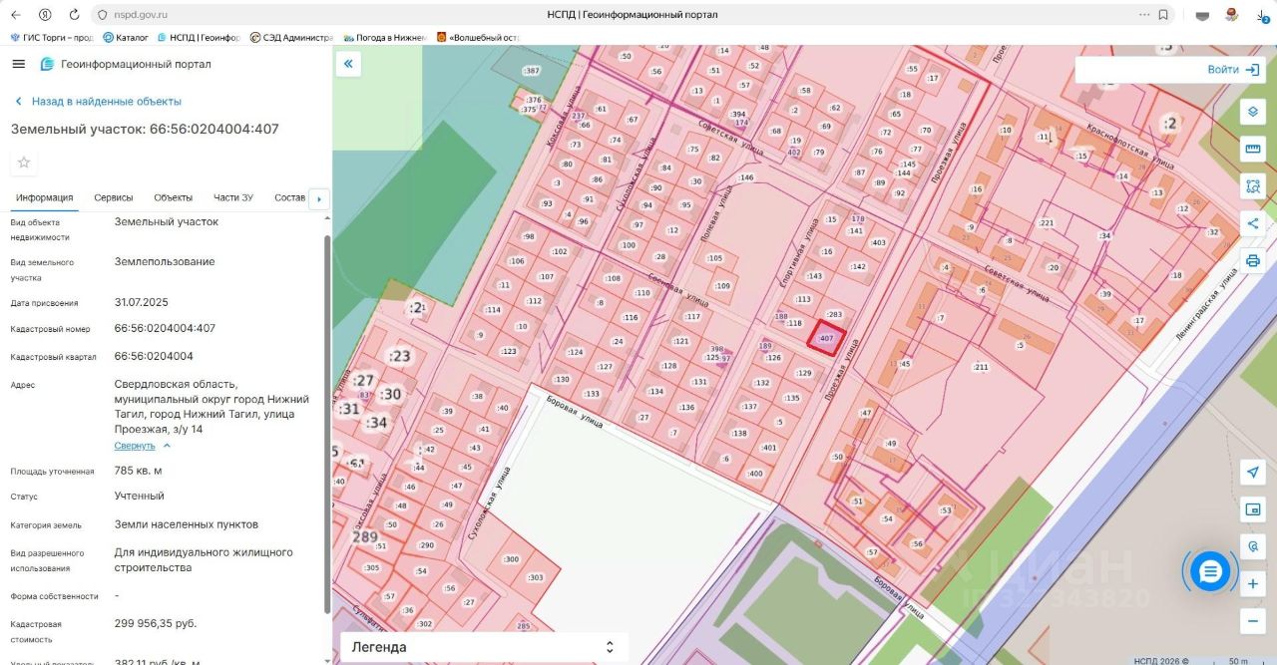Collapse address via Свернуть link
1277x665 pixels.
click(135, 446)
